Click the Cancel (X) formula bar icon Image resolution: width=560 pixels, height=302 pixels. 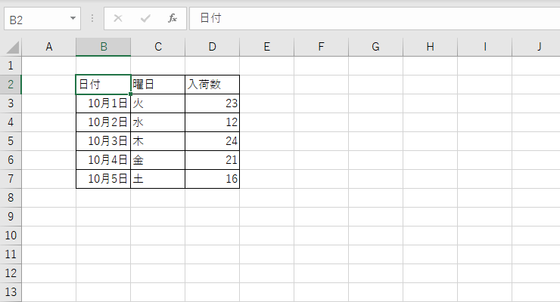pos(118,18)
